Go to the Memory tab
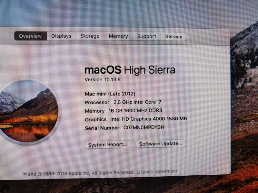 click(x=118, y=36)
